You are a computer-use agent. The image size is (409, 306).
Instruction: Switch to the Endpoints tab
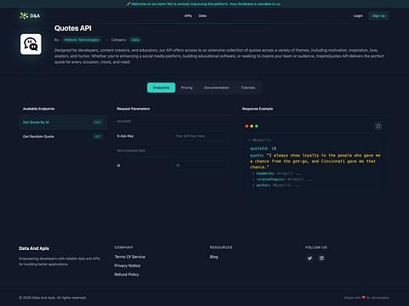pos(161,88)
